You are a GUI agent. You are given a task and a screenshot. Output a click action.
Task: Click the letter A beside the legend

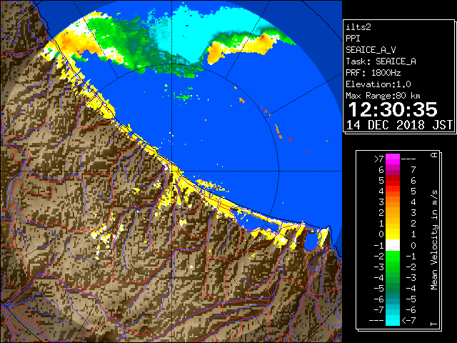tap(435, 155)
